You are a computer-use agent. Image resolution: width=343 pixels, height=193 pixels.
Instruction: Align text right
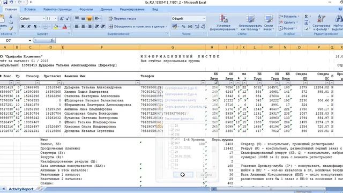tap(90, 26)
